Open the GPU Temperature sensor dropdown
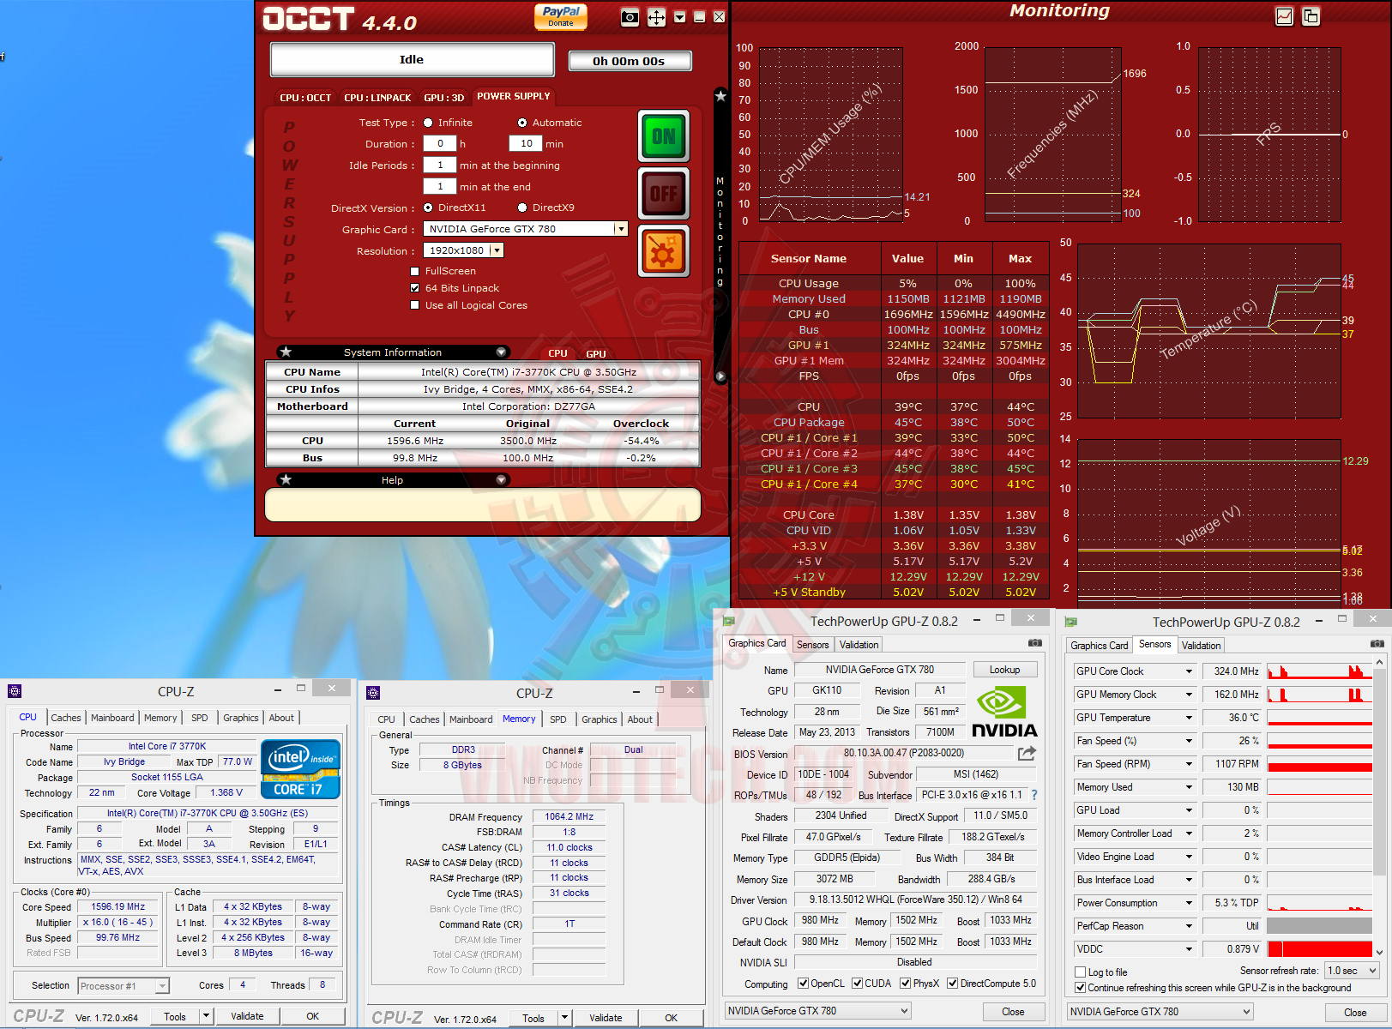The width and height of the screenshot is (1392, 1029). pyautogui.click(x=1189, y=718)
